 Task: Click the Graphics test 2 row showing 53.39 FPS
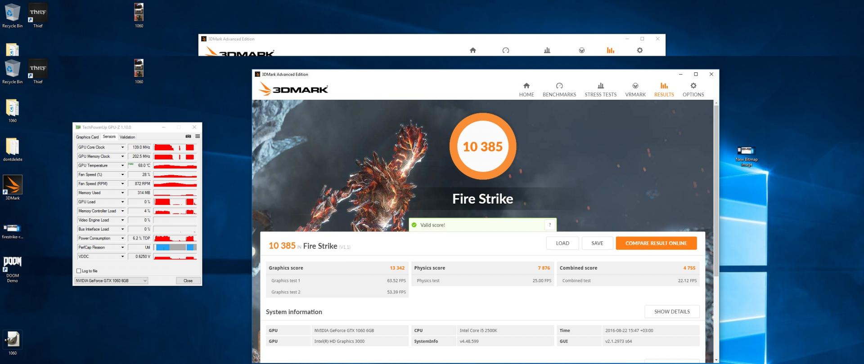(337, 292)
